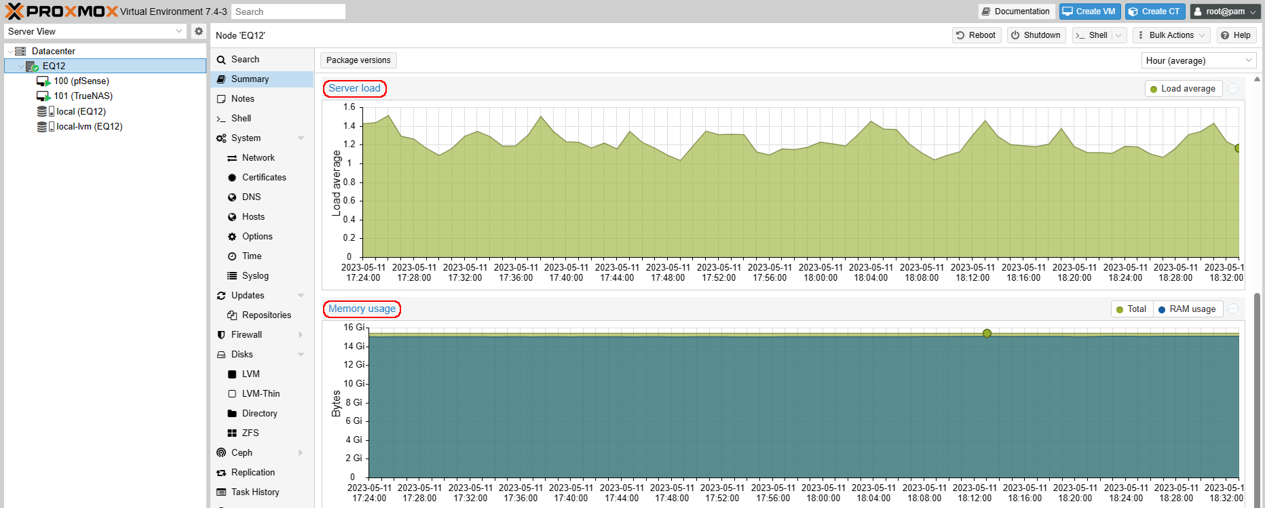Open the root@pam user menu
Viewport: 1265px width, 508px height.
[x=1225, y=12]
